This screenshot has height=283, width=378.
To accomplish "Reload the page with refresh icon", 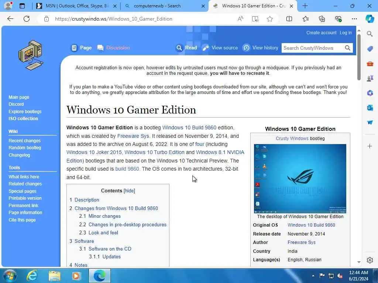I will click(27, 19).
